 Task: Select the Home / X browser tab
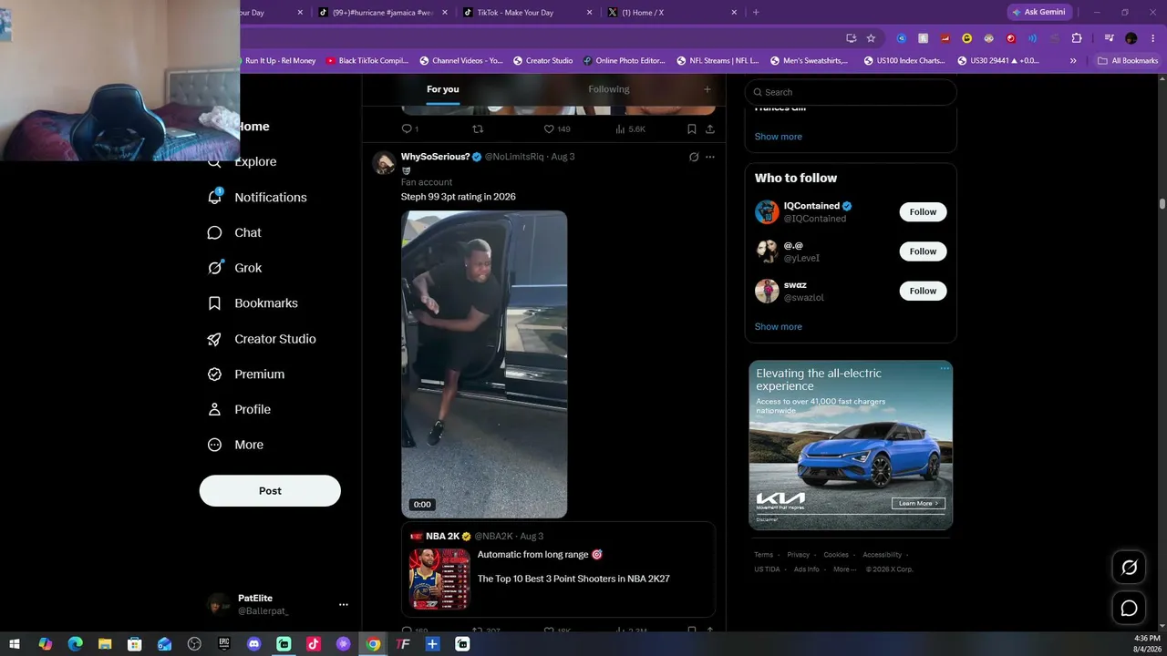[x=672, y=13]
